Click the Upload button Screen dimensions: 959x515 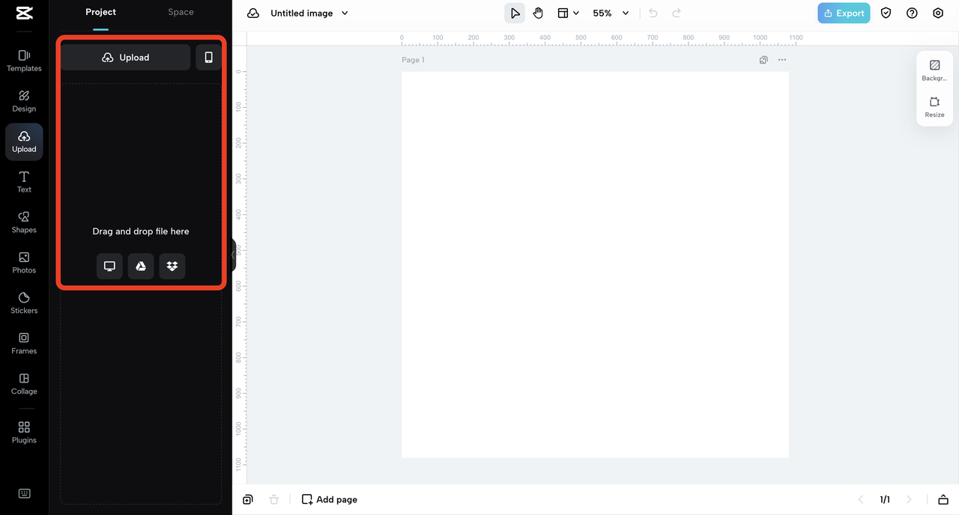[126, 58]
